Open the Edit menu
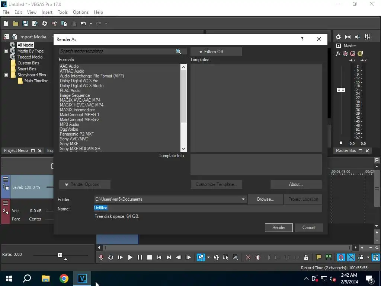The width and height of the screenshot is (381, 286). (18, 12)
